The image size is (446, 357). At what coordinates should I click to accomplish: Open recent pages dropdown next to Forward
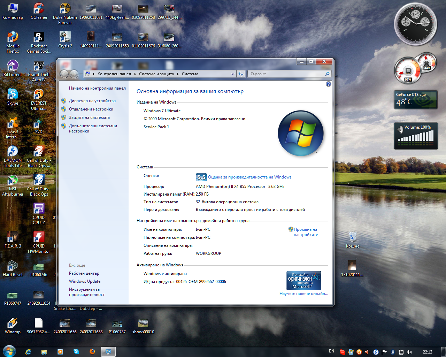[81, 74]
